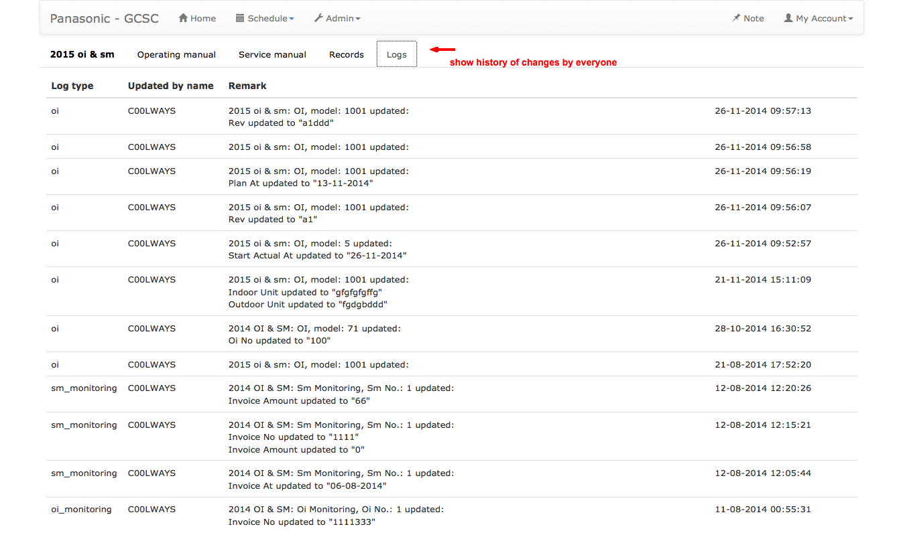Click the Remark column header

tap(247, 86)
